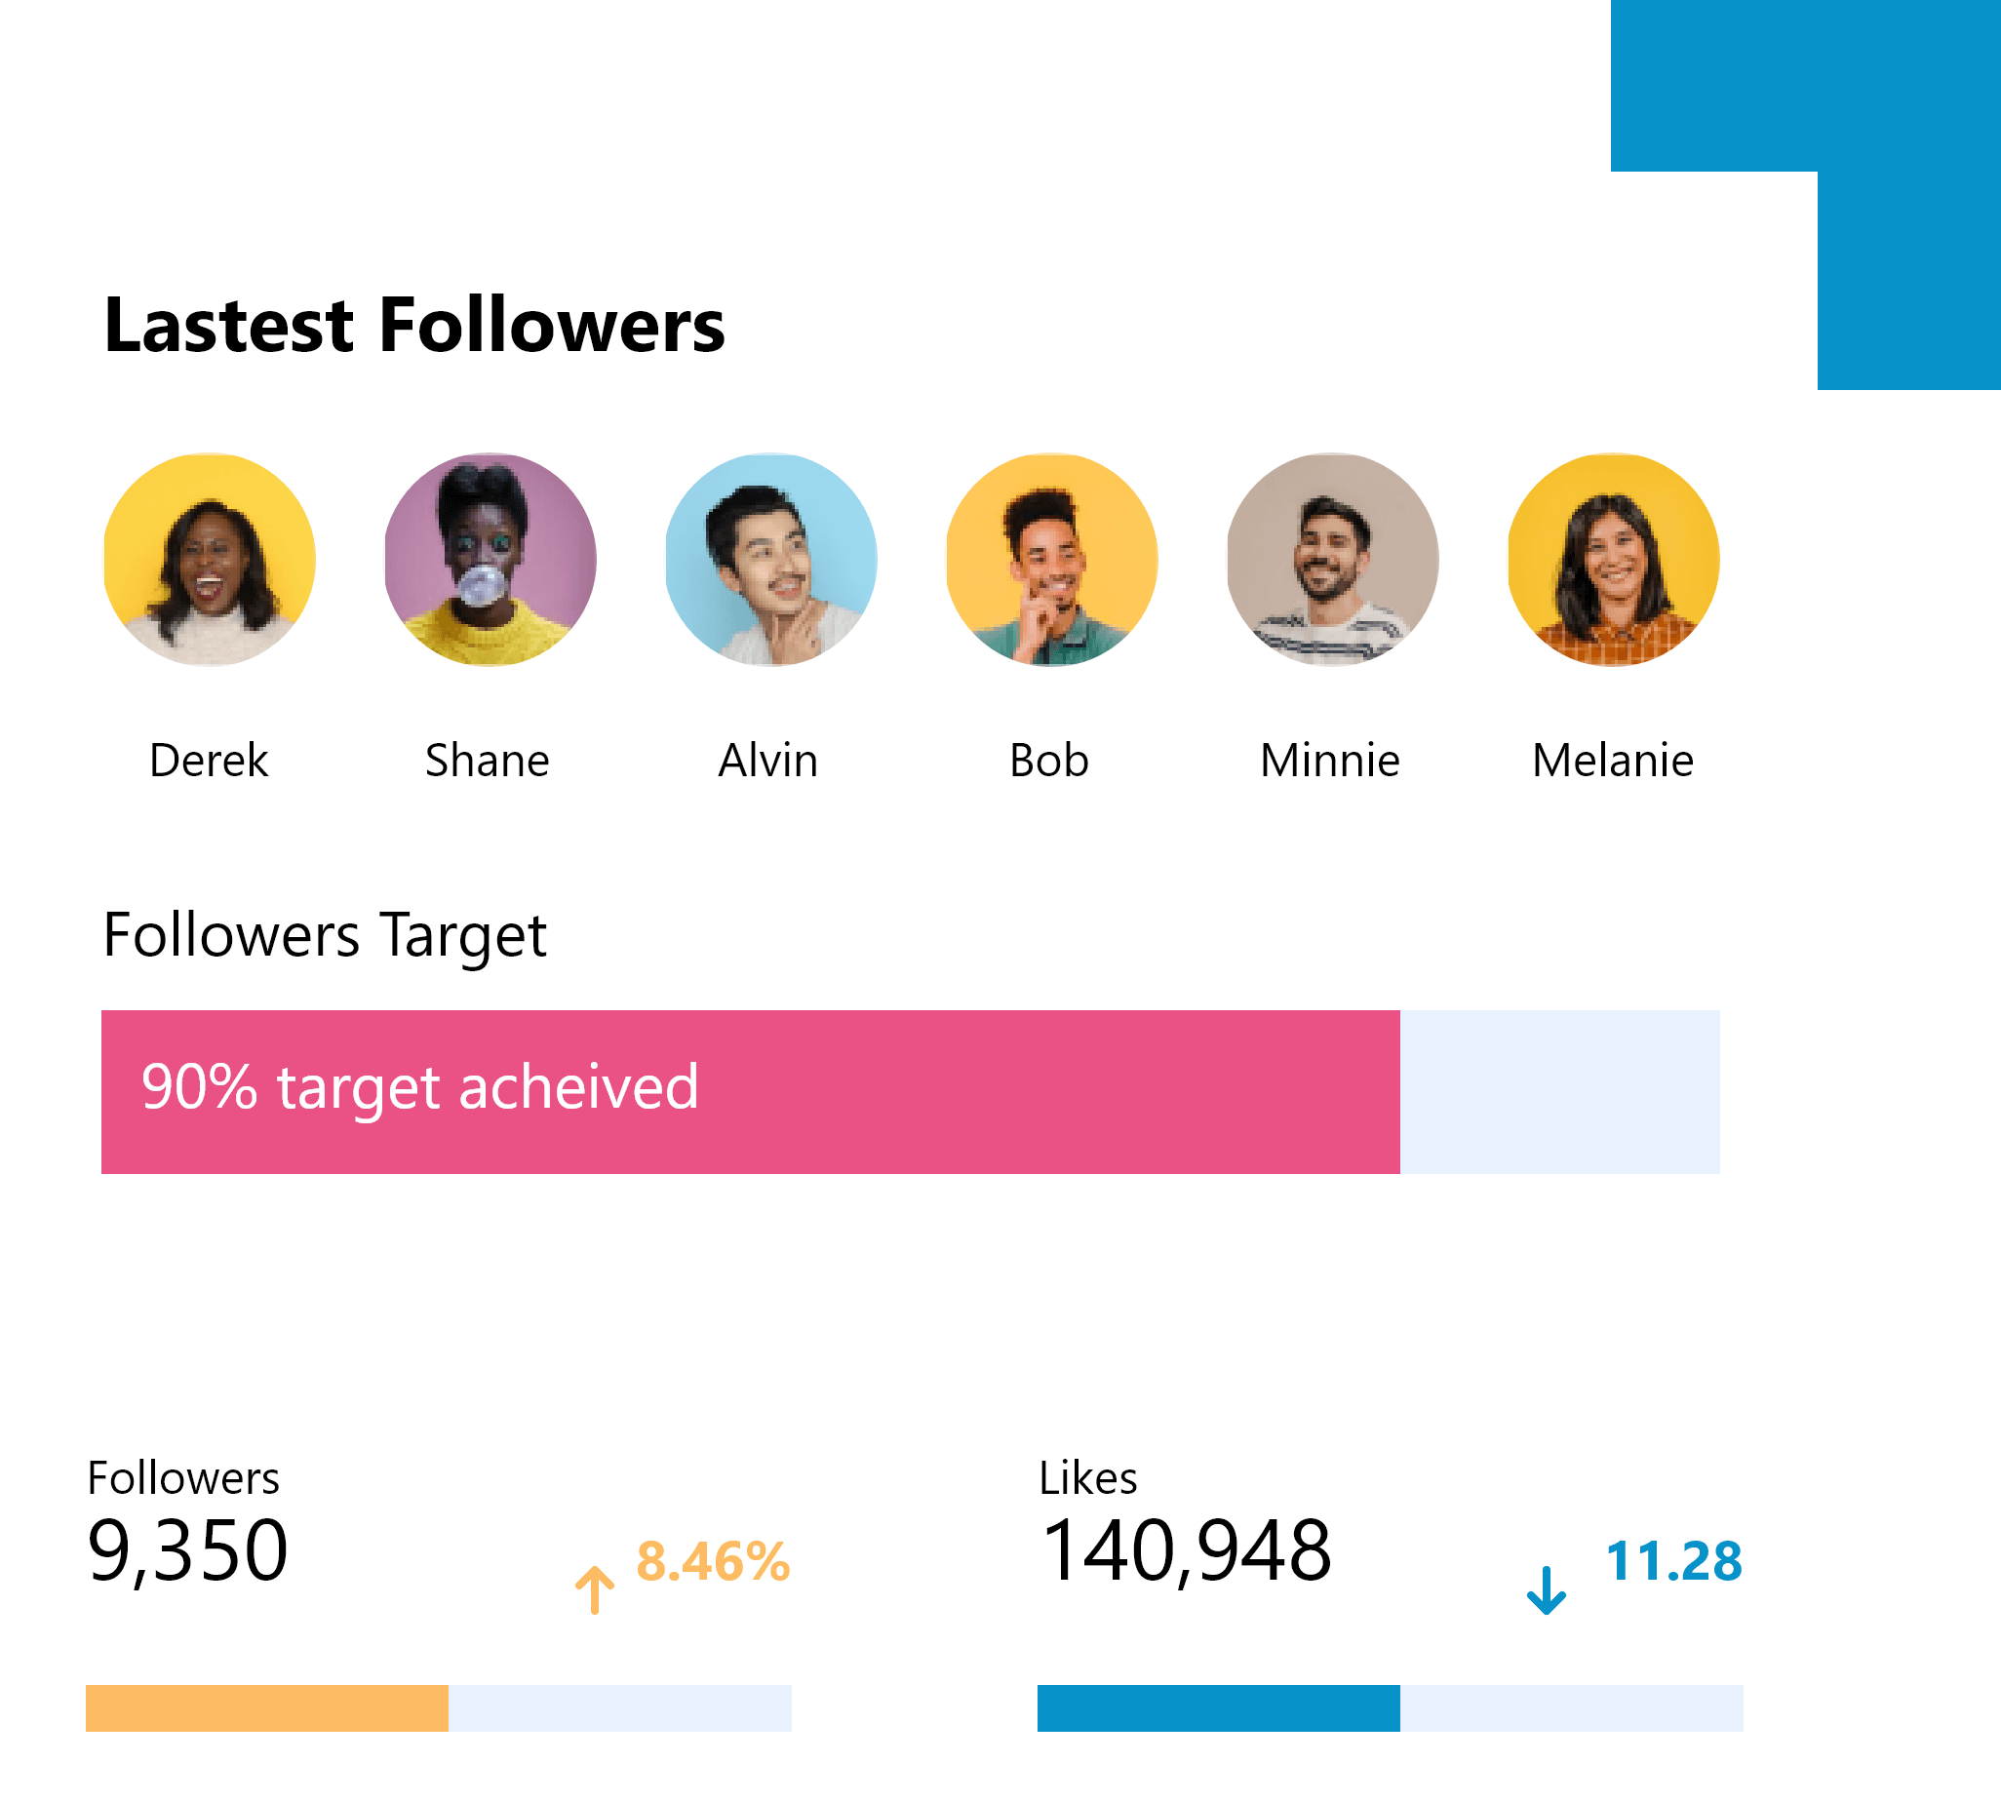Click the blue down arrow icon
This screenshot has height=1802, width=2001.
(x=1546, y=1589)
